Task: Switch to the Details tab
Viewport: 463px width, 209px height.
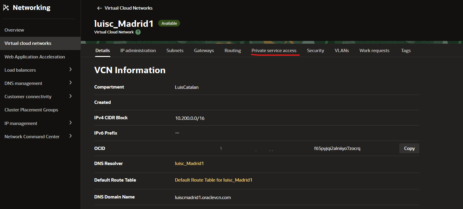Action: click(103, 51)
